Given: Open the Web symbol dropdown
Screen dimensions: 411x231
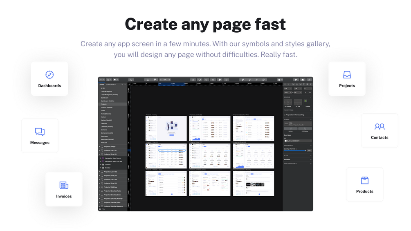Looking at the screenshot, I should [x=298, y=124].
